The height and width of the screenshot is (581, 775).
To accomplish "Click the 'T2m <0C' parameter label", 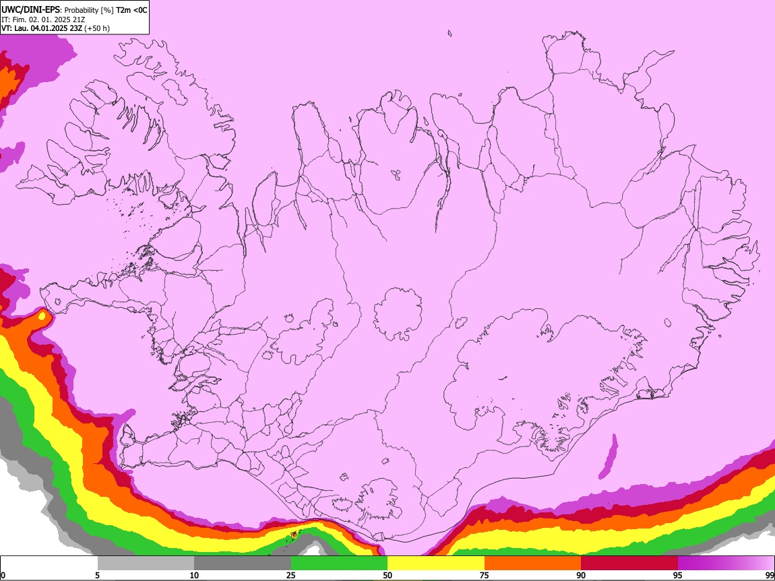I will click(131, 10).
